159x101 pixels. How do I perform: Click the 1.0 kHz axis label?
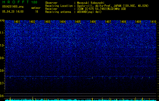coord(2,45)
